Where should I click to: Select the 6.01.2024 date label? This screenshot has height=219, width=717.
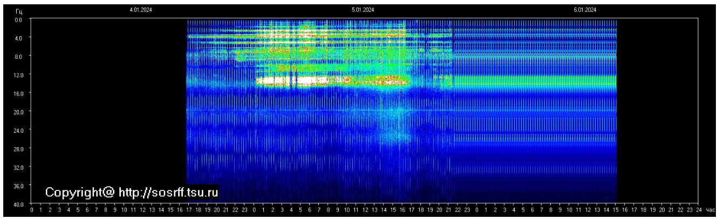pyautogui.click(x=585, y=10)
